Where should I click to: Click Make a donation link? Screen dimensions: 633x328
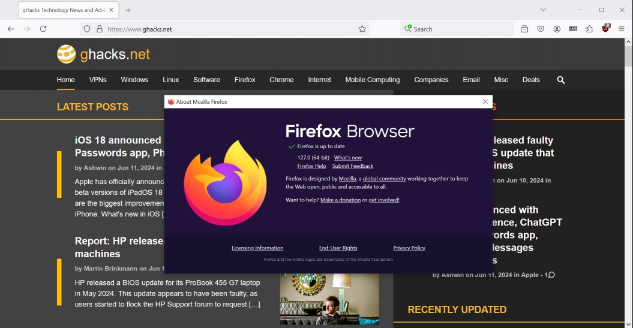[340, 200]
